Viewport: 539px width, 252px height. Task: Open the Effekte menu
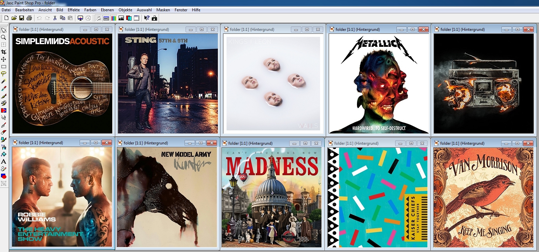coord(74,10)
